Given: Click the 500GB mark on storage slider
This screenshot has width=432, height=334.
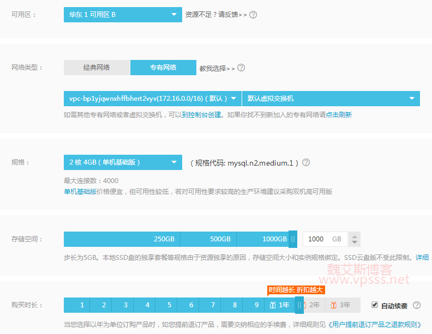Looking at the screenshot, I should coord(220,239).
